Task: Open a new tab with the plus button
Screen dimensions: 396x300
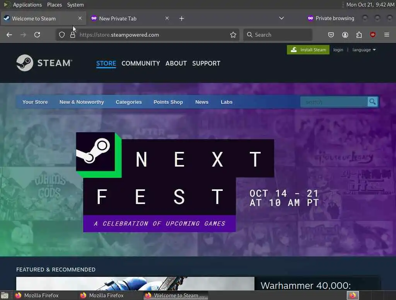Action: pyautogui.click(x=182, y=19)
